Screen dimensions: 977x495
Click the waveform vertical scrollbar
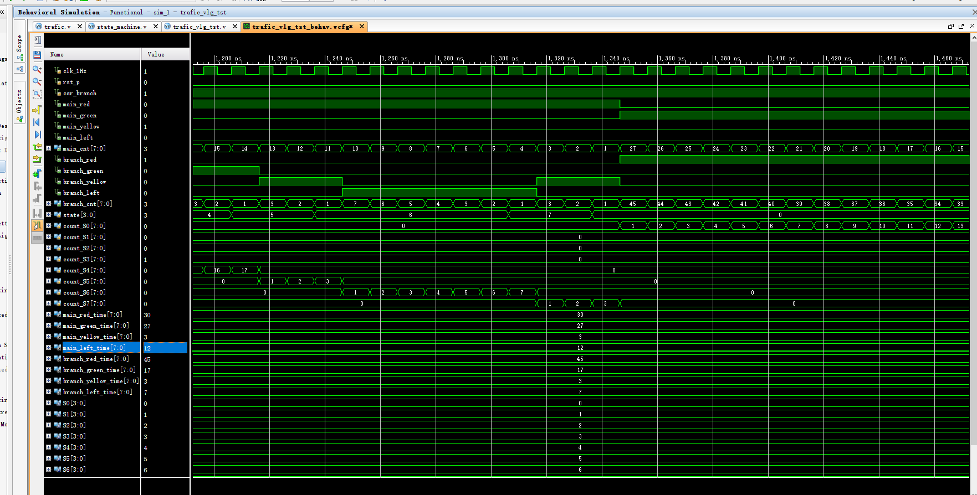(x=973, y=244)
